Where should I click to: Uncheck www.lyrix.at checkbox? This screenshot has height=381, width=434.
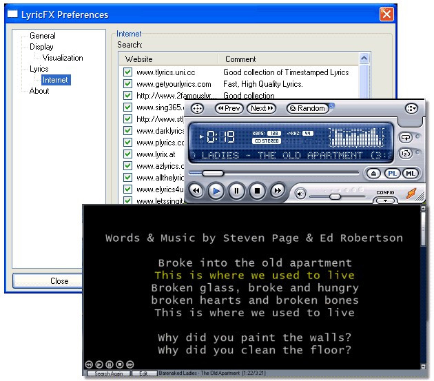tap(127, 154)
